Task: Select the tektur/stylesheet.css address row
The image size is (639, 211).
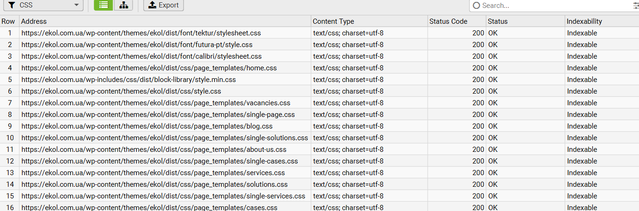Action: (319, 33)
